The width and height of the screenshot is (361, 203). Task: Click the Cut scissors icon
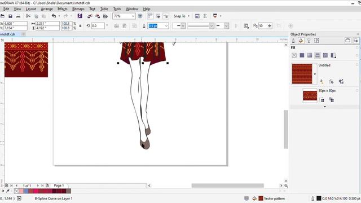pos(28,16)
